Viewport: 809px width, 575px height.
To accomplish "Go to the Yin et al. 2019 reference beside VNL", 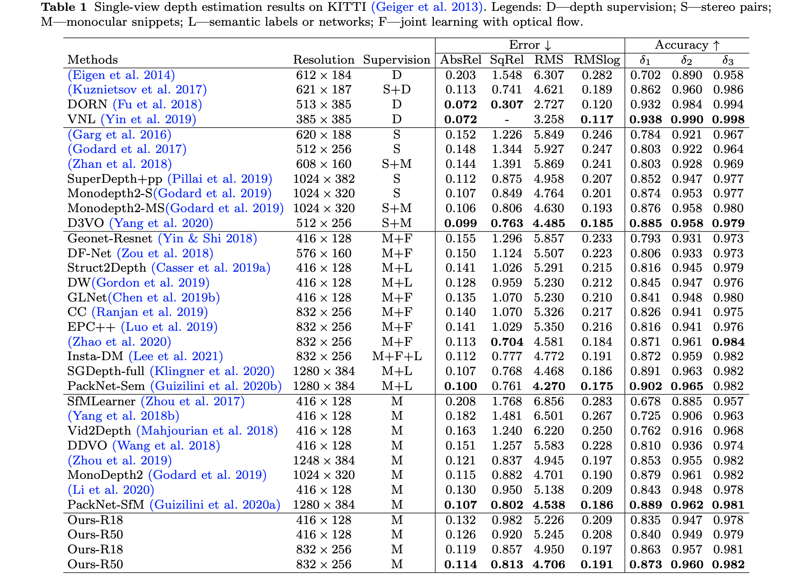I will coord(149,120).
